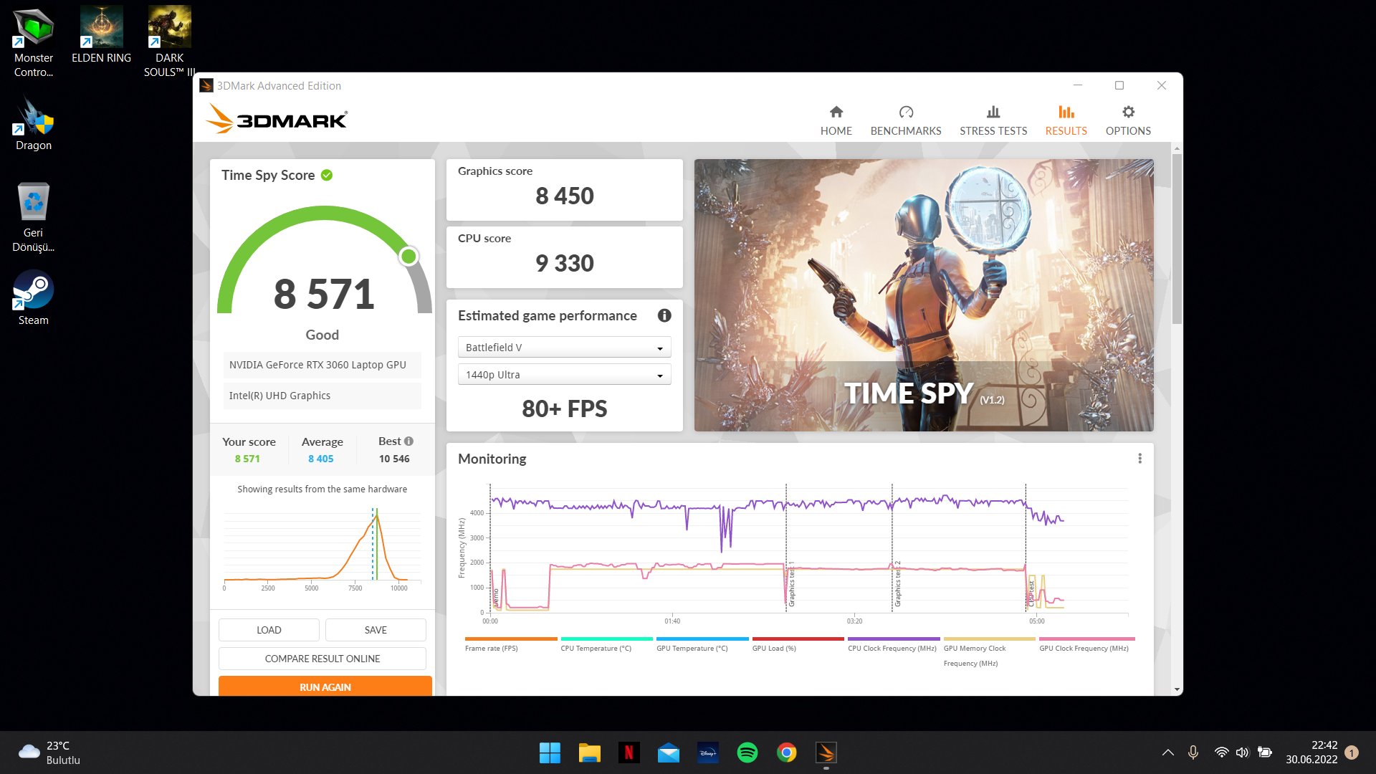Switch to the RESULTS tab
The image size is (1376, 774).
pyautogui.click(x=1066, y=120)
